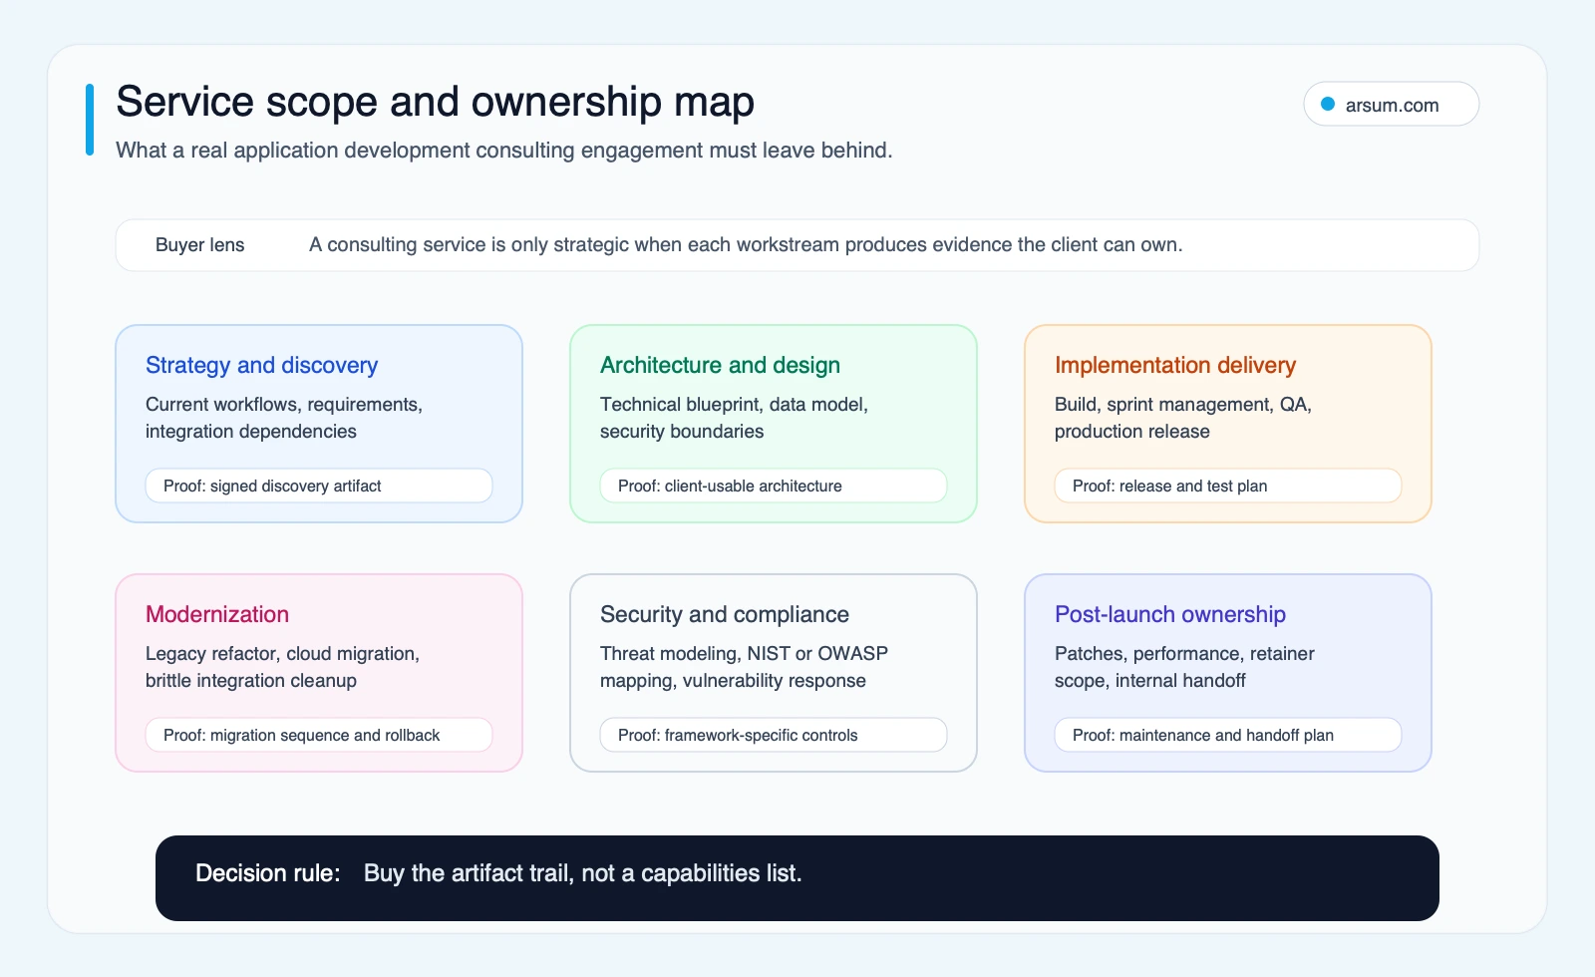Viewport: 1595px width, 977px height.
Task: Click 'Buy the artifact trail' statement
Action: [583, 873]
